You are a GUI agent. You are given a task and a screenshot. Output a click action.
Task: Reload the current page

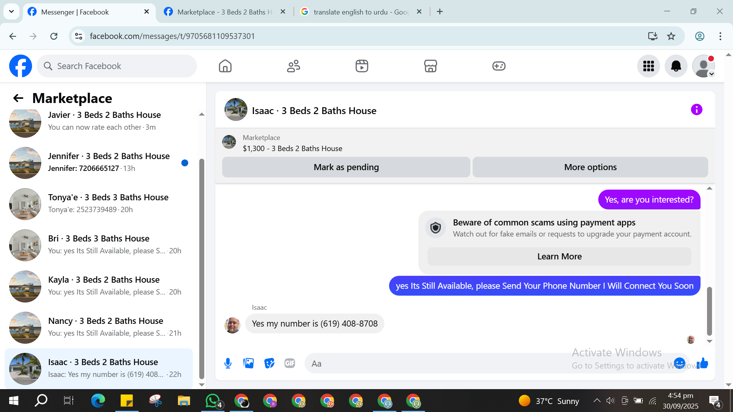pyautogui.click(x=54, y=36)
